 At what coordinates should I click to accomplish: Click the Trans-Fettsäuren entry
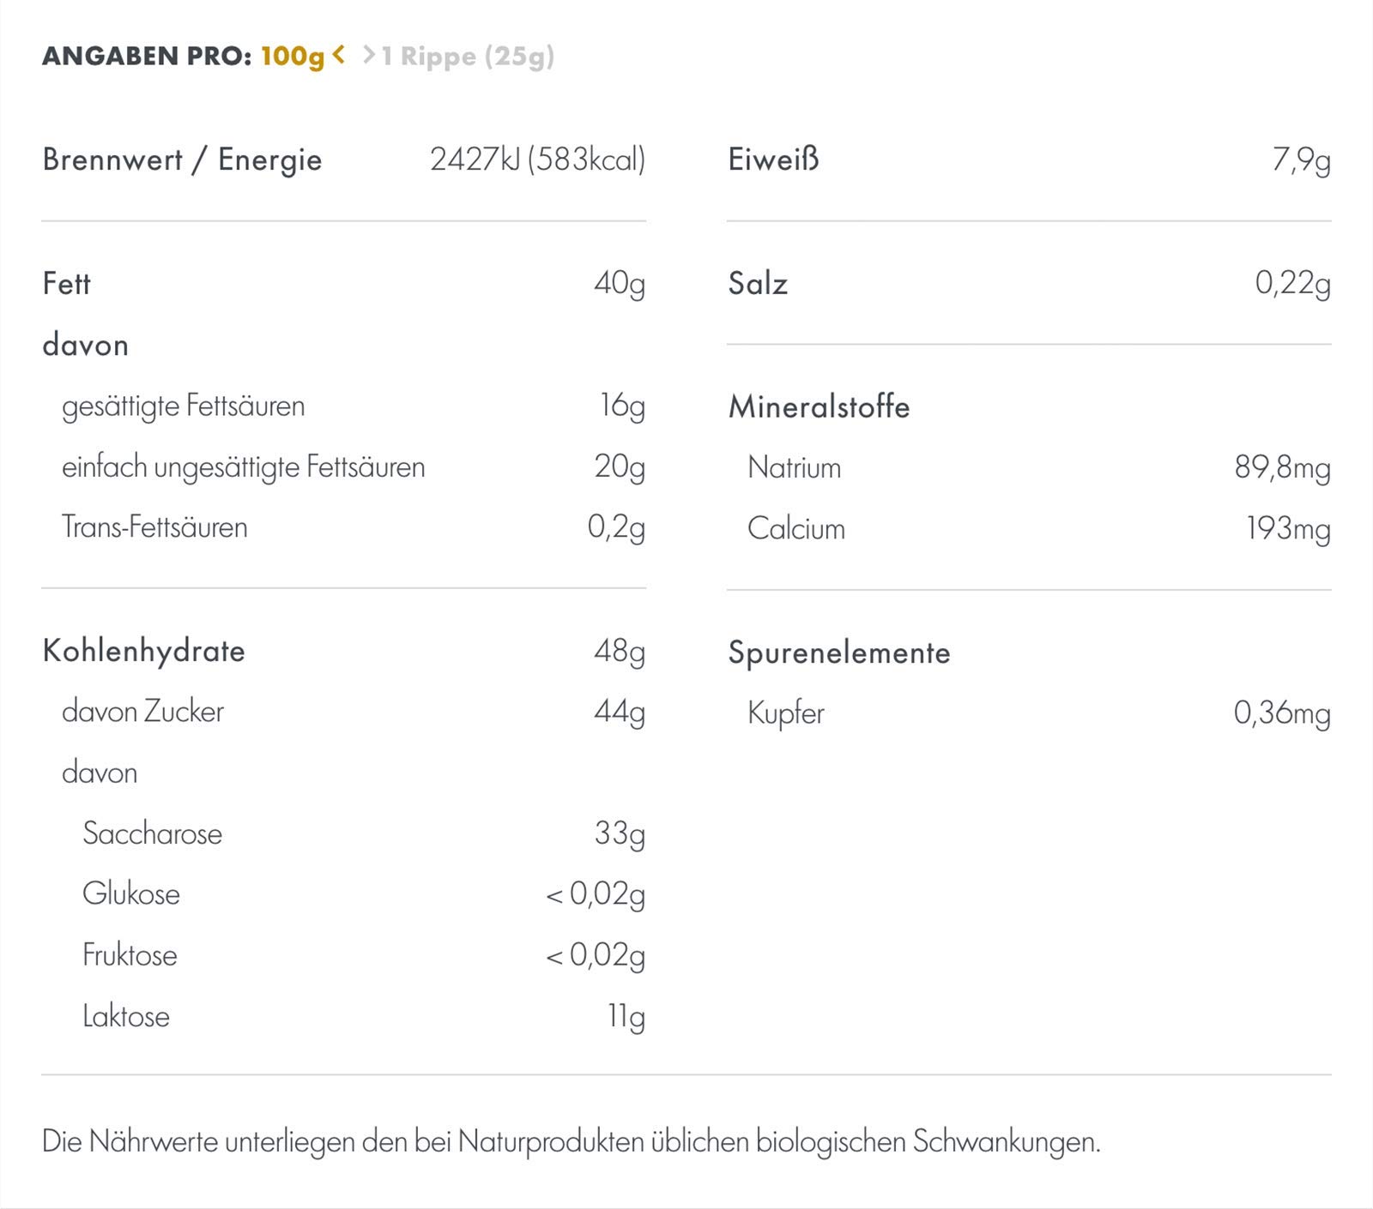154,527
